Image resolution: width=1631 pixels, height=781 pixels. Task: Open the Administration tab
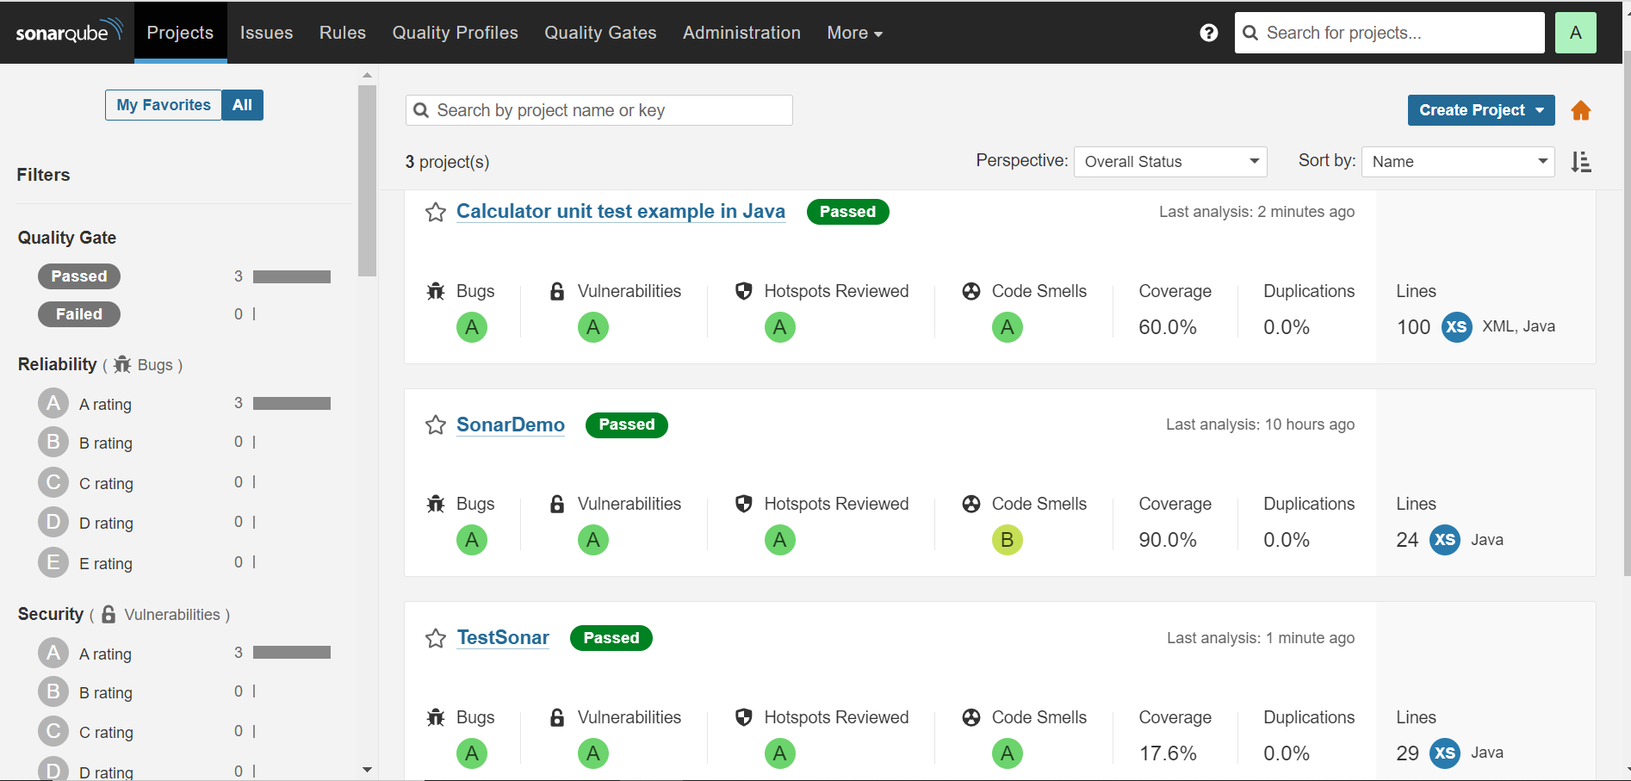click(x=741, y=33)
